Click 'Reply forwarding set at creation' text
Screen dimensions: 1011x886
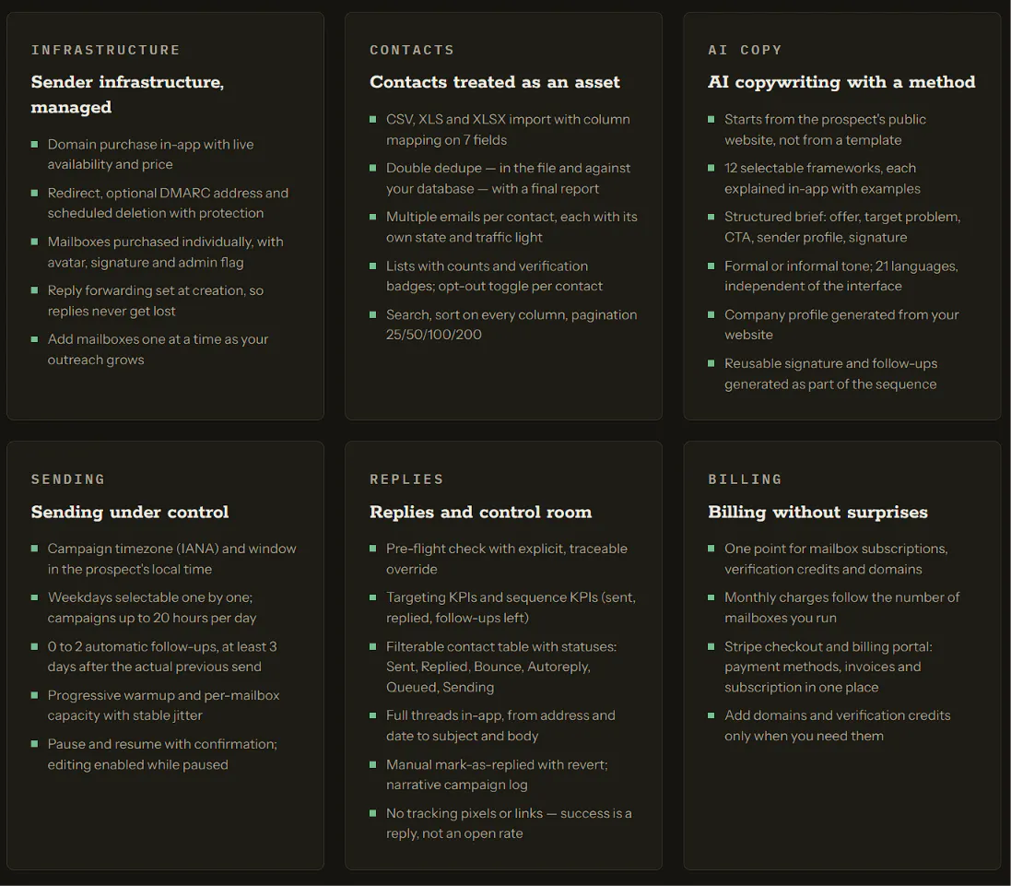coord(156,301)
